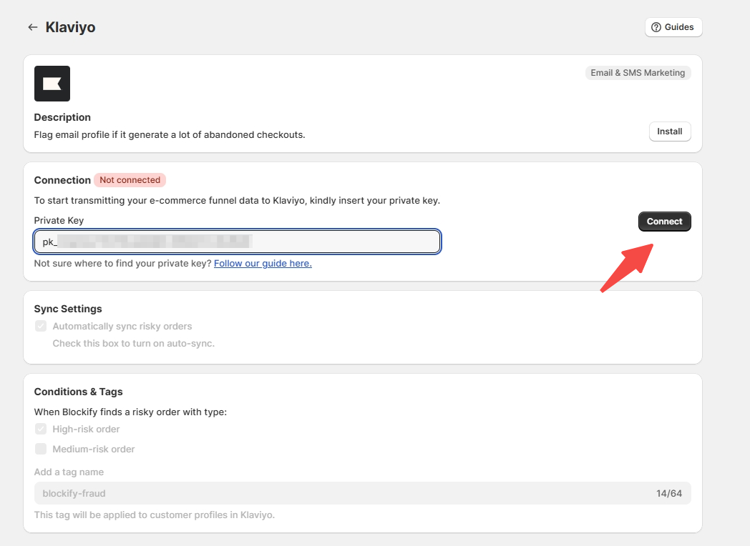The image size is (750, 546).
Task: Open Follow our guide here link
Action: point(263,263)
